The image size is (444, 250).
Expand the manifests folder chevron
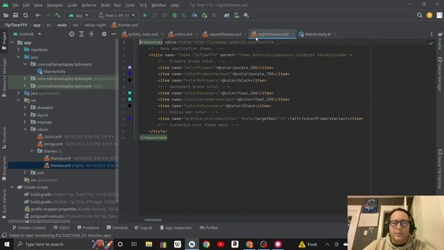pos(19,49)
